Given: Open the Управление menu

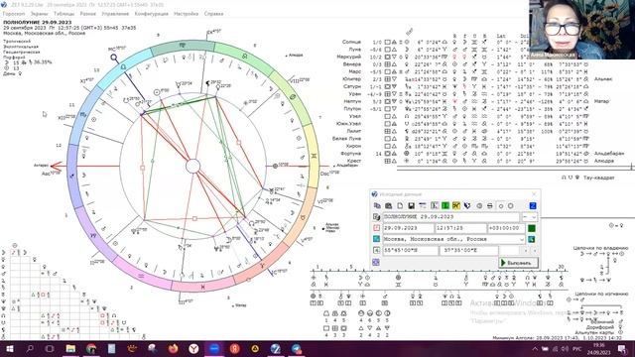Looking at the screenshot, I should click(115, 14).
